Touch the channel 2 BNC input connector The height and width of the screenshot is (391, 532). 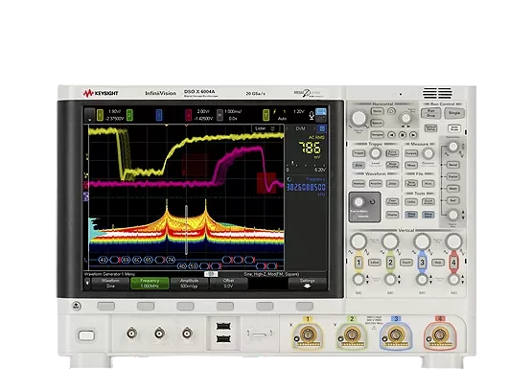coord(352,335)
